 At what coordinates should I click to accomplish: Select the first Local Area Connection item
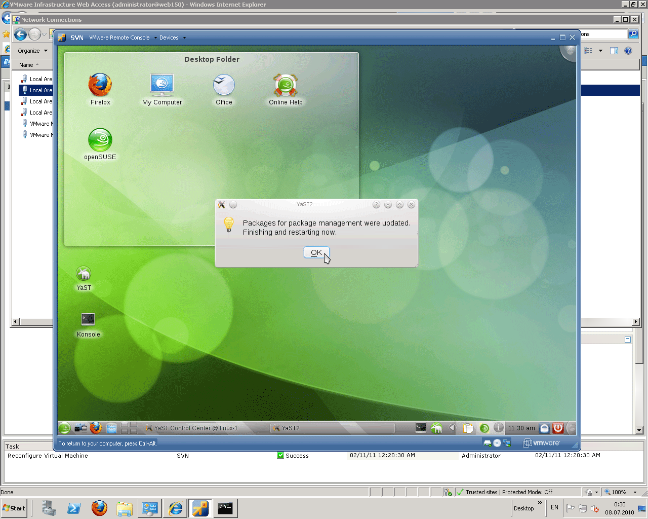36,79
